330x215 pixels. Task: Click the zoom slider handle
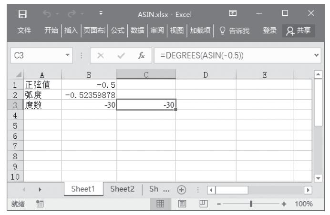point(251,204)
